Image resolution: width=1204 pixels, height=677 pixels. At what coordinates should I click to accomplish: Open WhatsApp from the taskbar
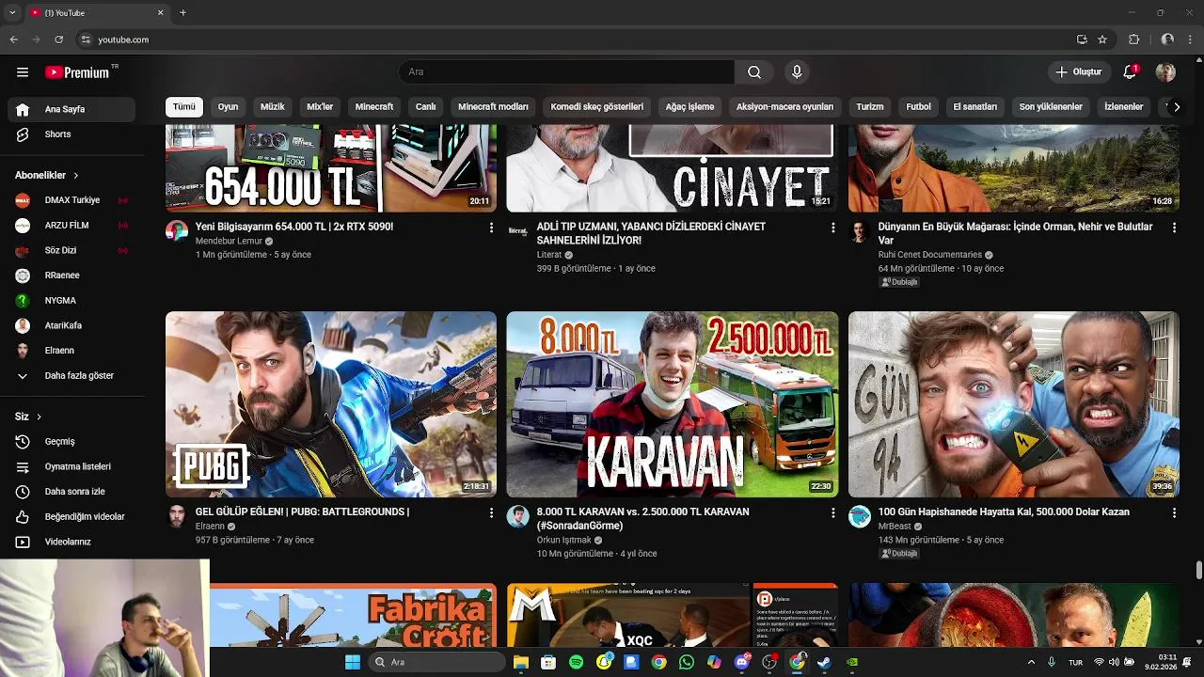[x=687, y=662]
